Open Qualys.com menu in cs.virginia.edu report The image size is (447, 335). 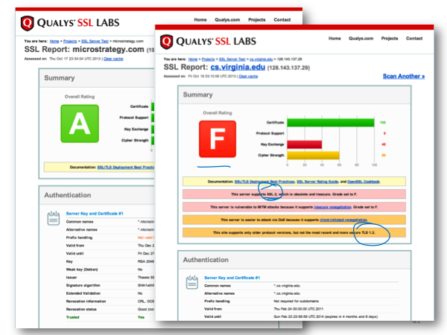point(361,39)
